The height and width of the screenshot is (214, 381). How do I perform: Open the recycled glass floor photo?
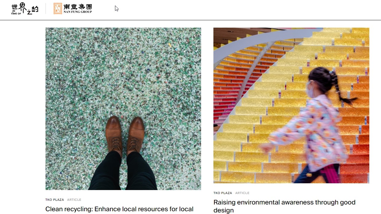click(123, 109)
